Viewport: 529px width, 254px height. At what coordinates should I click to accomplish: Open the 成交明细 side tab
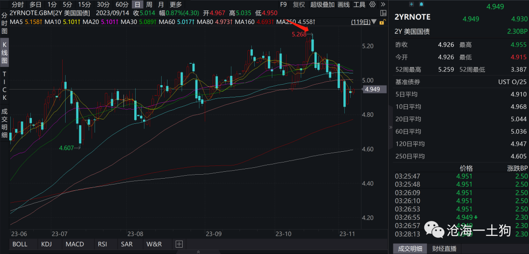4,123
